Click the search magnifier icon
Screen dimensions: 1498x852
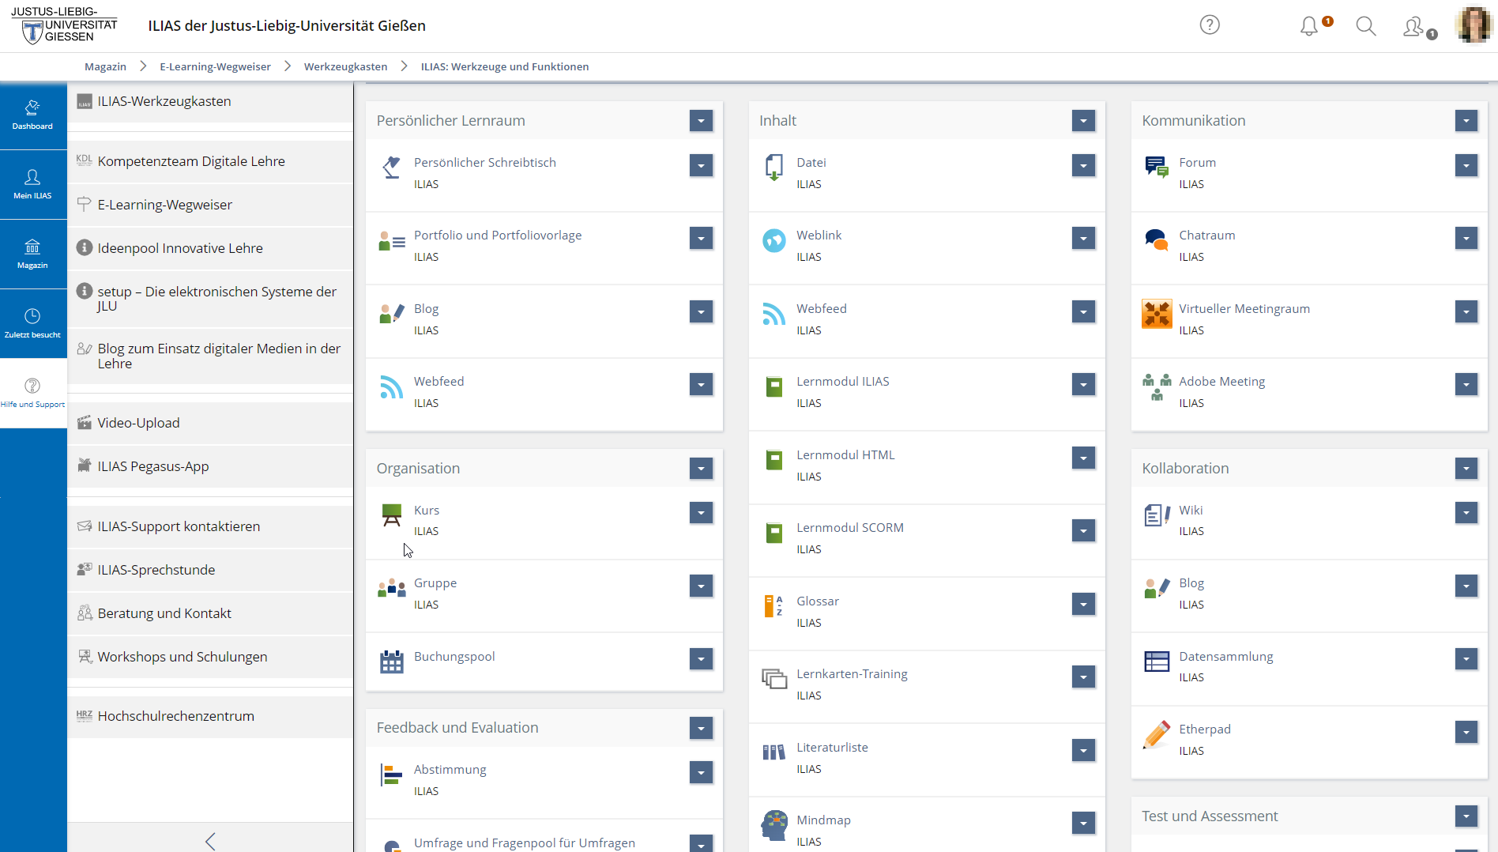coord(1365,26)
